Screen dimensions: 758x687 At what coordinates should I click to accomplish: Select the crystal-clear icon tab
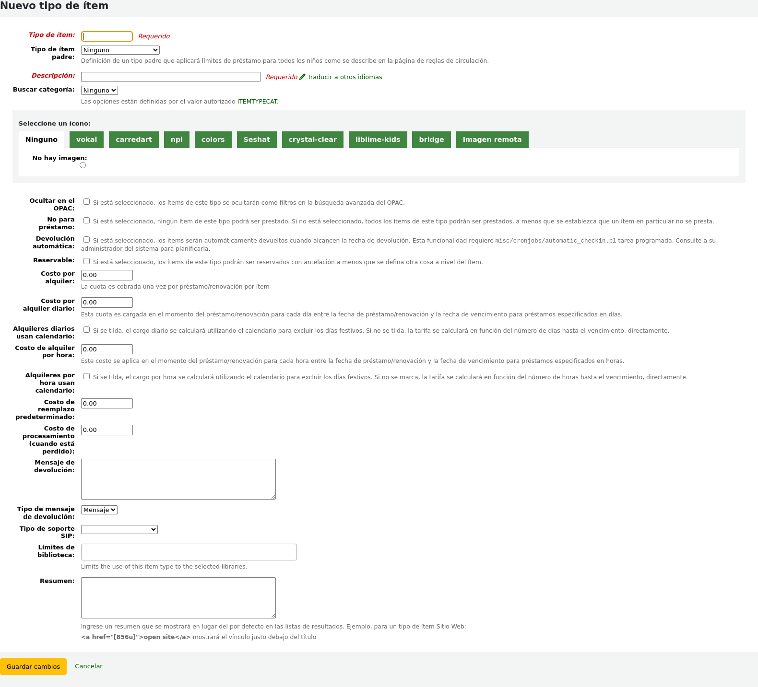coord(312,140)
